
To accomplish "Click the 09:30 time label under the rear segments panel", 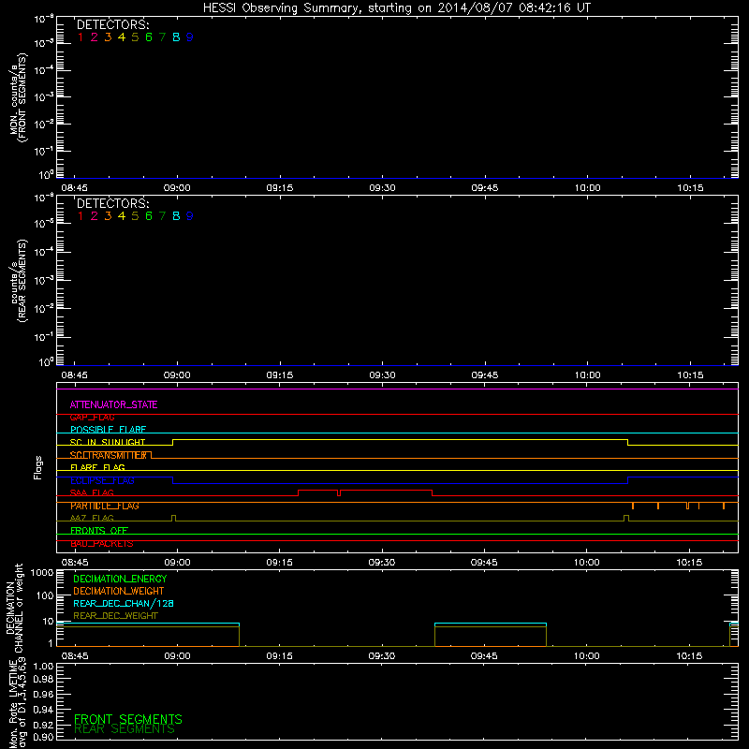I will (x=382, y=375).
